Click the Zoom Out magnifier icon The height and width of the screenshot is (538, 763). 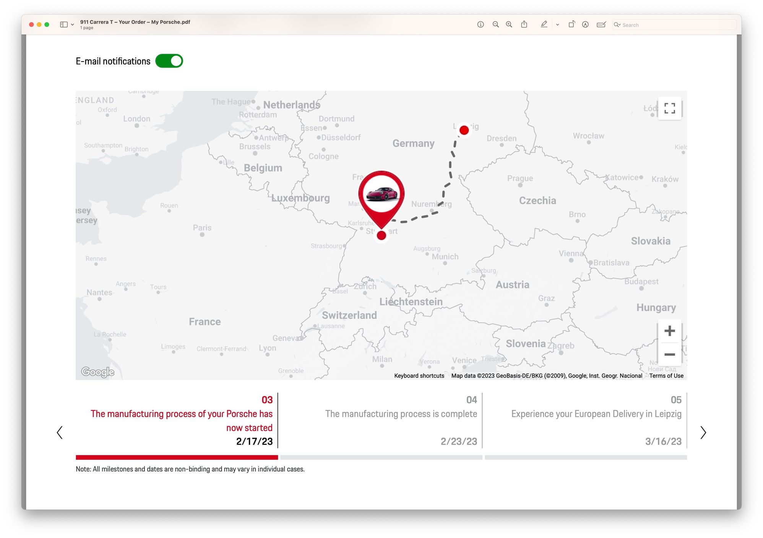[x=495, y=24]
